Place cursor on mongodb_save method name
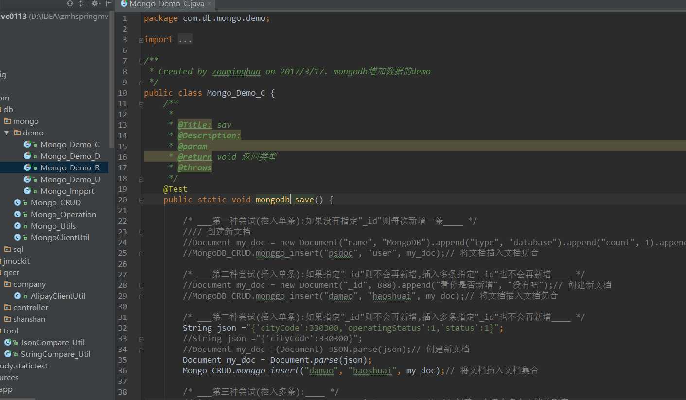This screenshot has width=686, height=400. (285, 200)
